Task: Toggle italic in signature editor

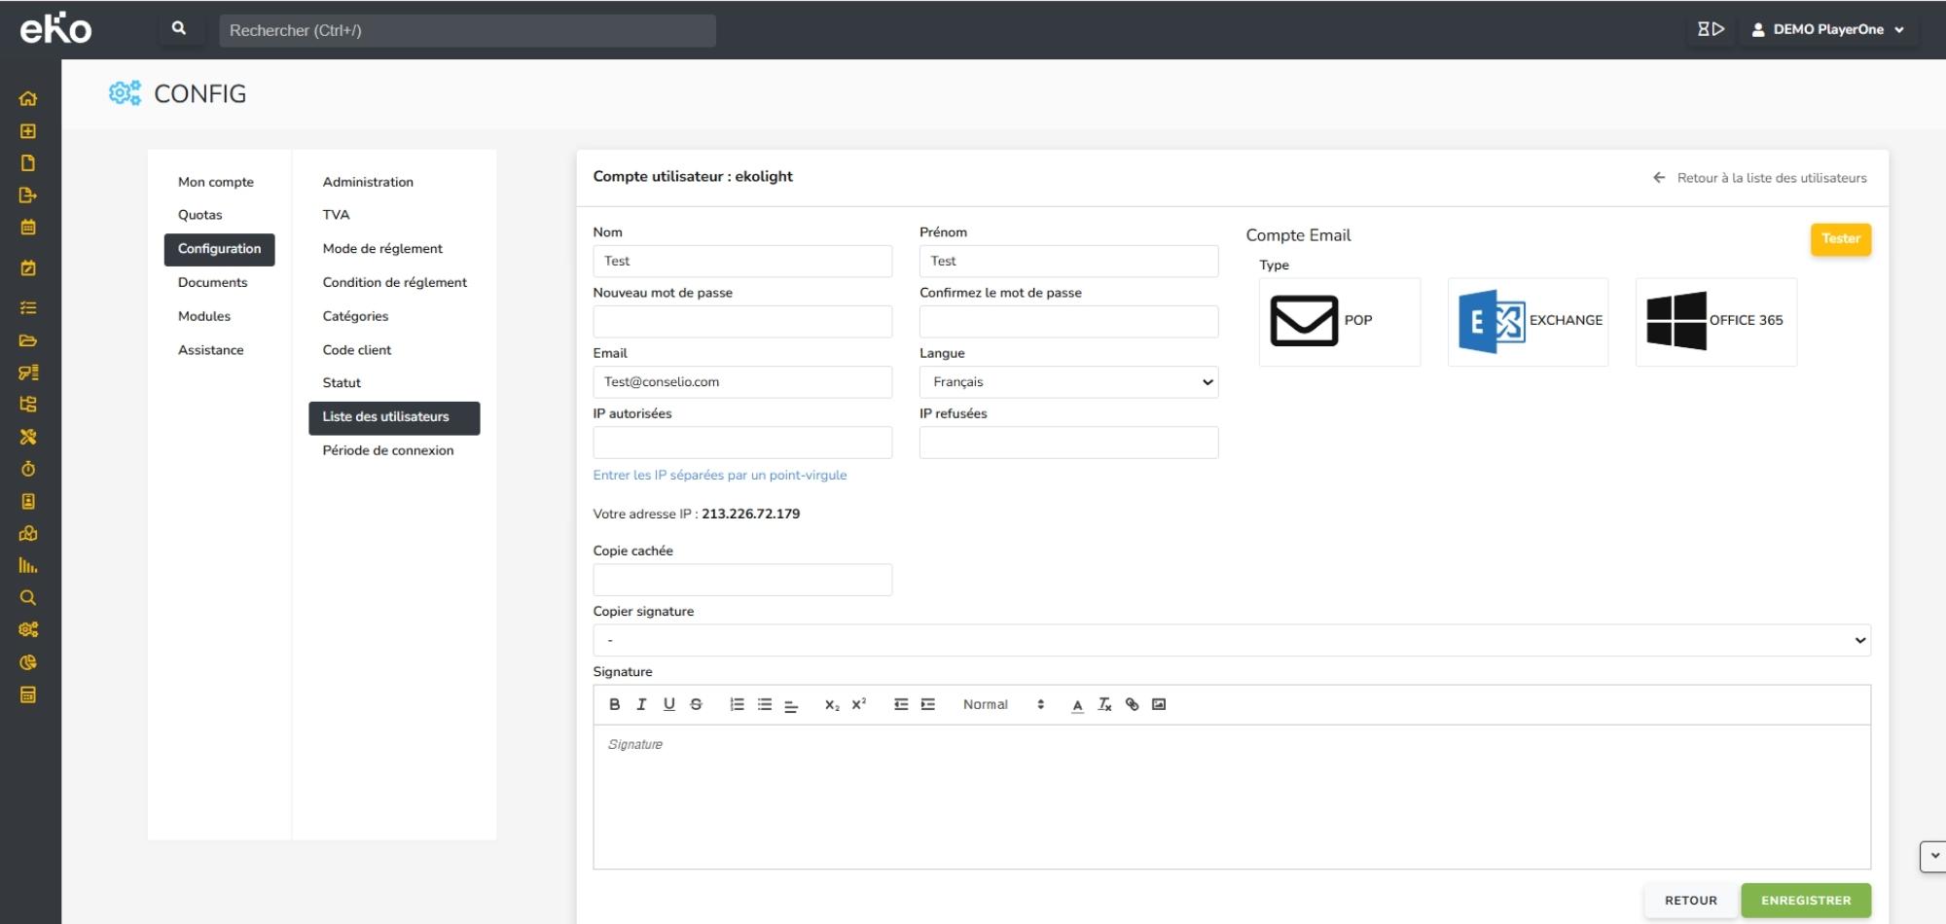Action: (x=641, y=704)
